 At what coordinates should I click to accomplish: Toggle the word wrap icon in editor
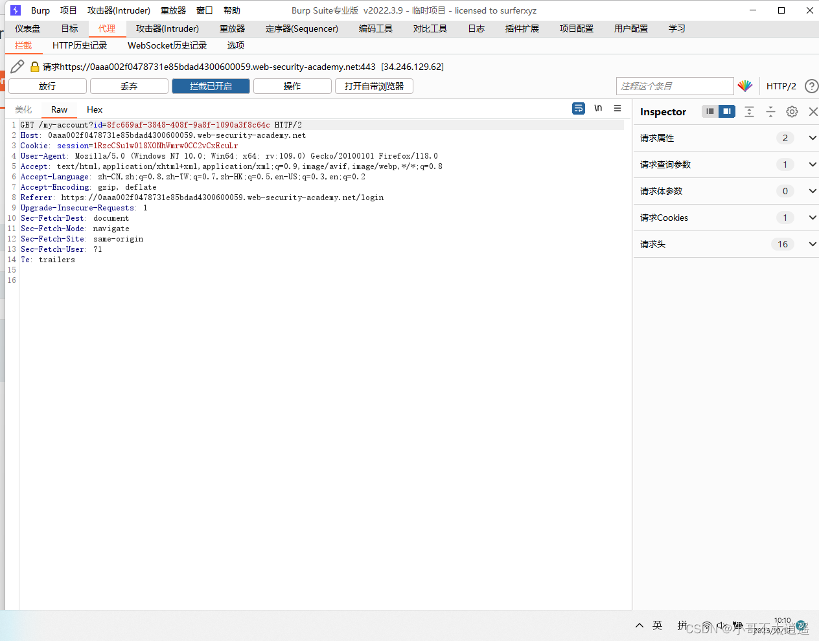[x=579, y=108]
